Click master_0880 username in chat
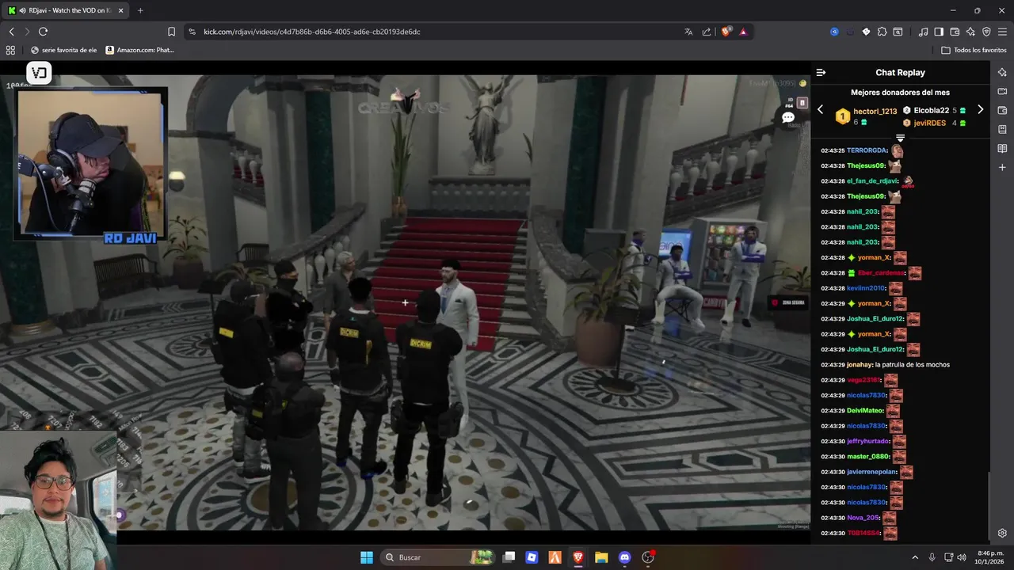1014x570 pixels. pyautogui.click(x=867, y=457)
